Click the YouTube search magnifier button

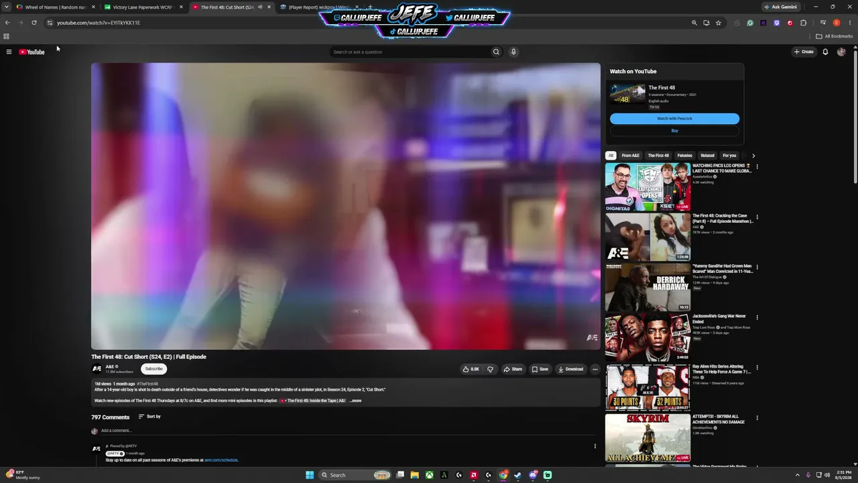coord(496,52)
